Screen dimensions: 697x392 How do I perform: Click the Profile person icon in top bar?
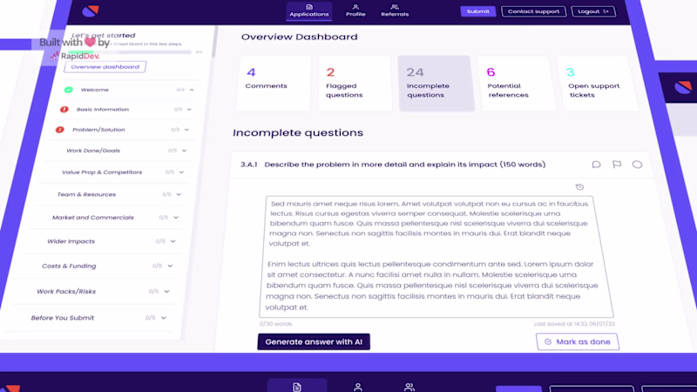click(355, 7)
